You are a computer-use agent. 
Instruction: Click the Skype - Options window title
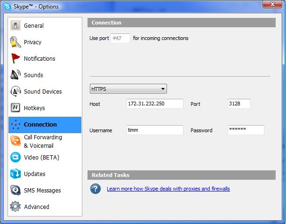(x=36, y=7)
